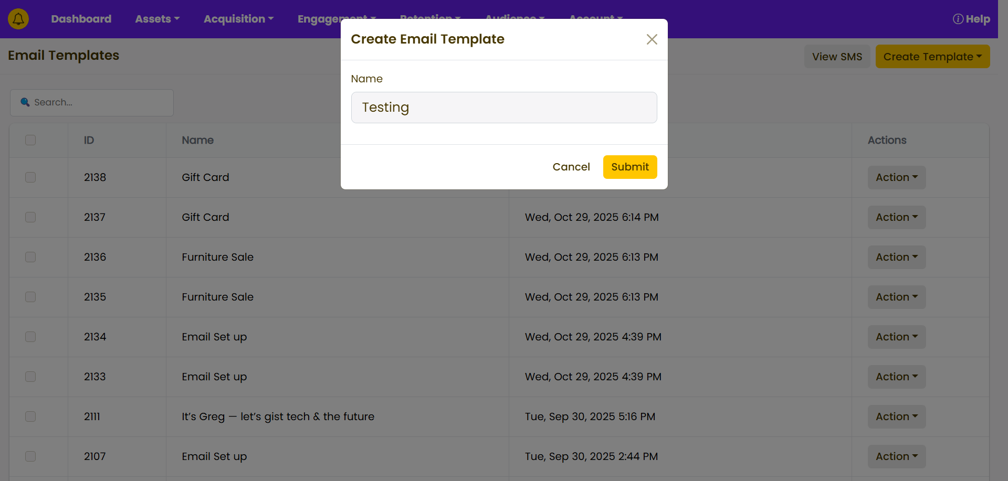
Task: Select the checkbox for row 2136
Action: coord(30,257)
